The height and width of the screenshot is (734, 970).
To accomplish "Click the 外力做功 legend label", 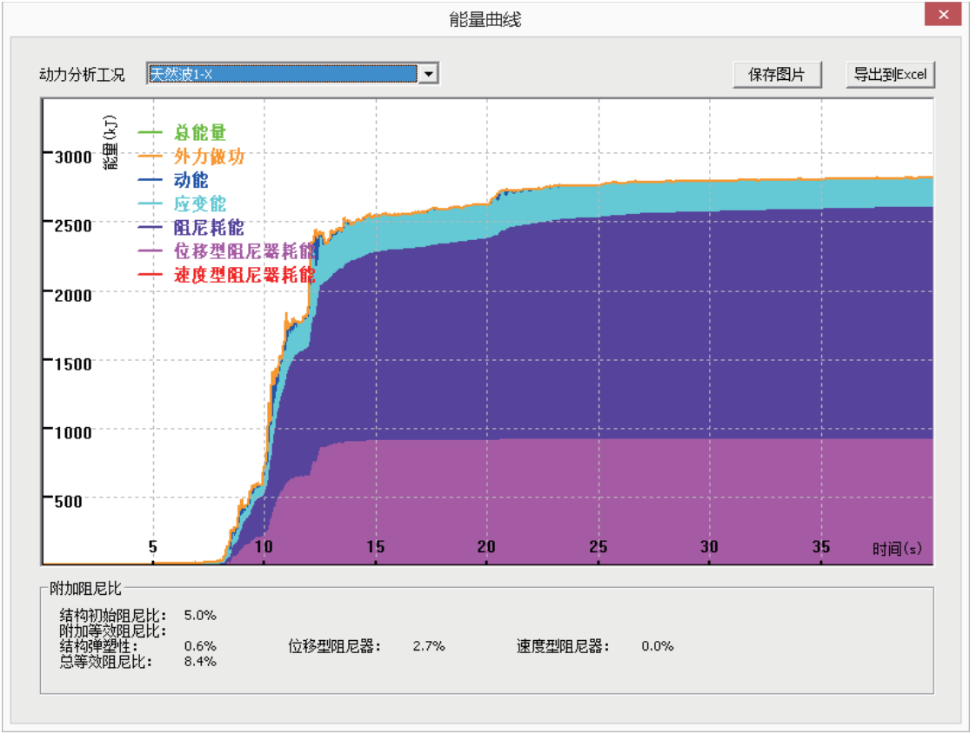I will click(x=209, y=157).
